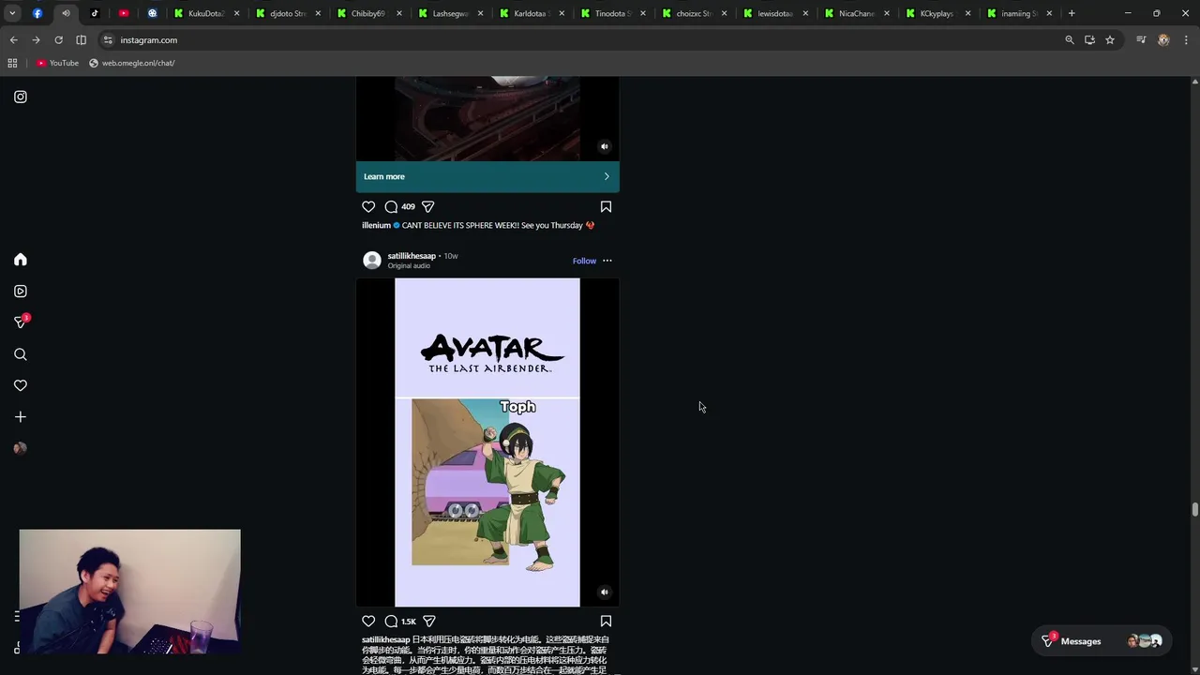Open Messages icon in left sidebar
1200x675 pixels.
21,322
